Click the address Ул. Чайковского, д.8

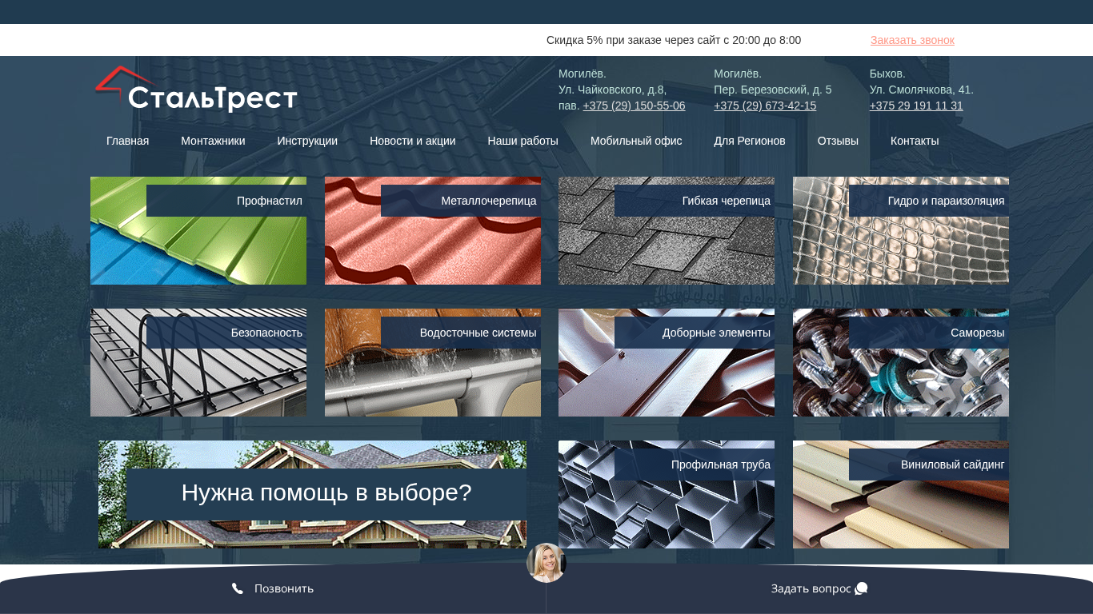(x=613, y=90)
